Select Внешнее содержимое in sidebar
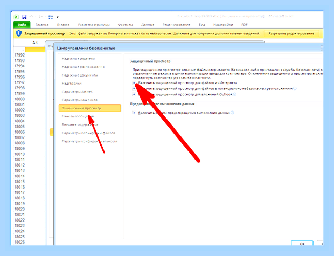This screenshot has width=334, height=256. [80, 124]
